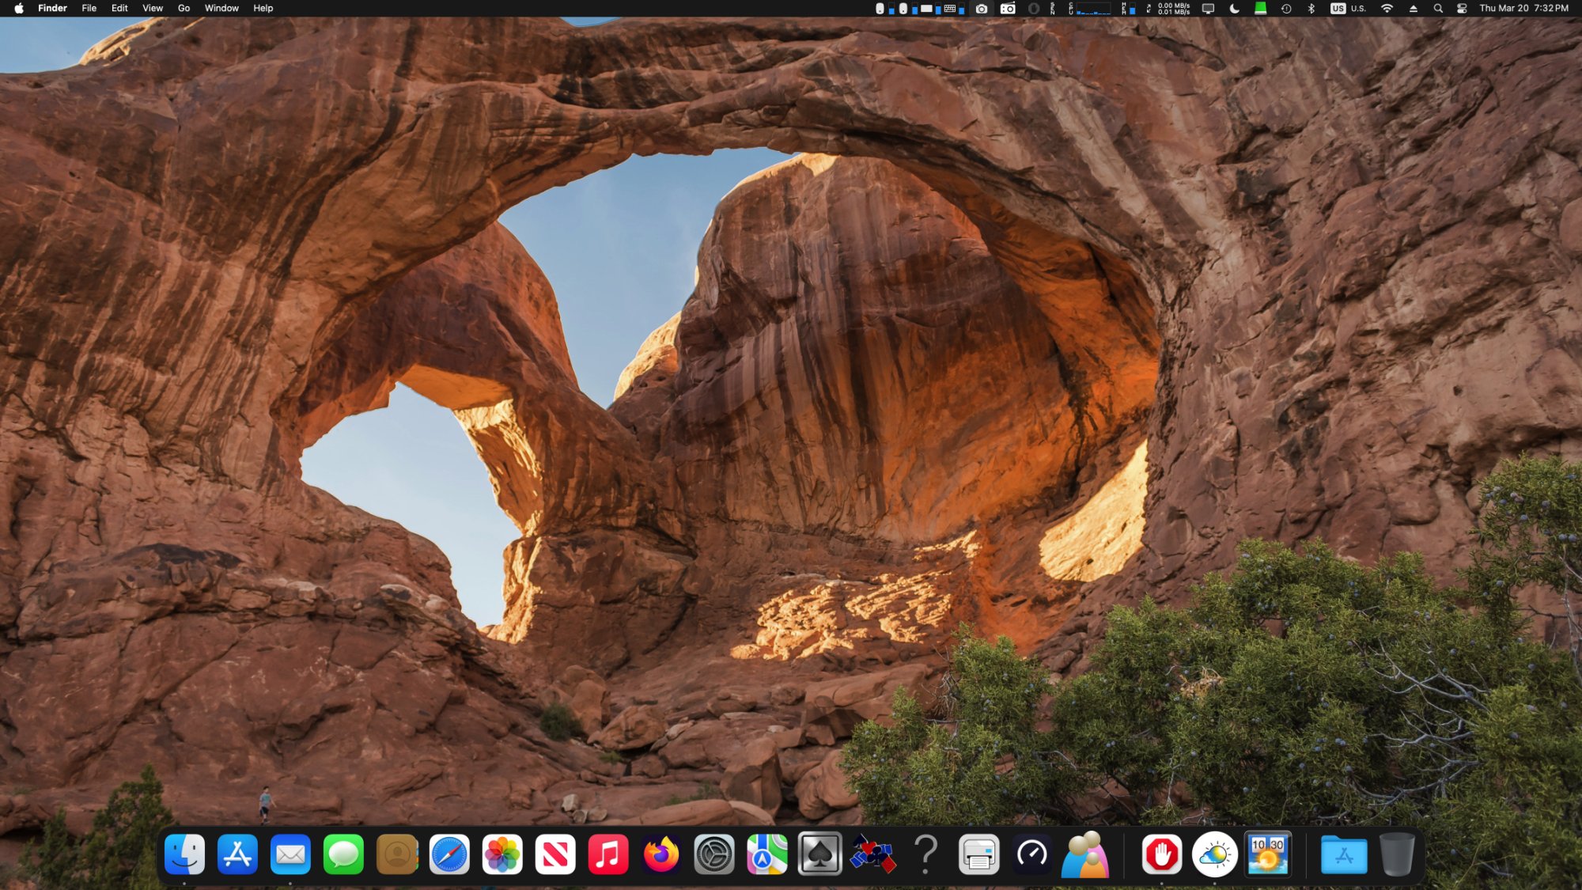Viewport: 1582px width, 890px height.
Task: Open Safari from the Dock
Action: pos(449,854)
